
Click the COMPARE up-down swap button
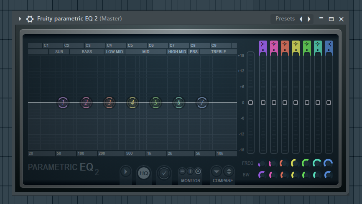pos(229,171)
